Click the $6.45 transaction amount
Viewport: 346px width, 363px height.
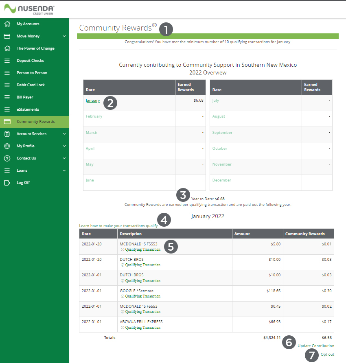pos(276,306)
